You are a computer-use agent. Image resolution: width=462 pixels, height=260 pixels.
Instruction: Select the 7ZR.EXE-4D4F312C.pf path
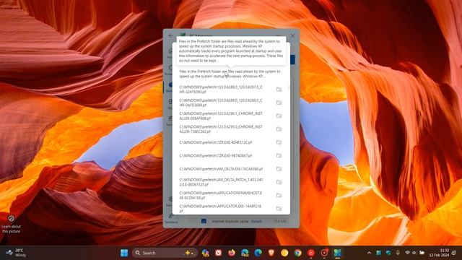pos(216,142)
